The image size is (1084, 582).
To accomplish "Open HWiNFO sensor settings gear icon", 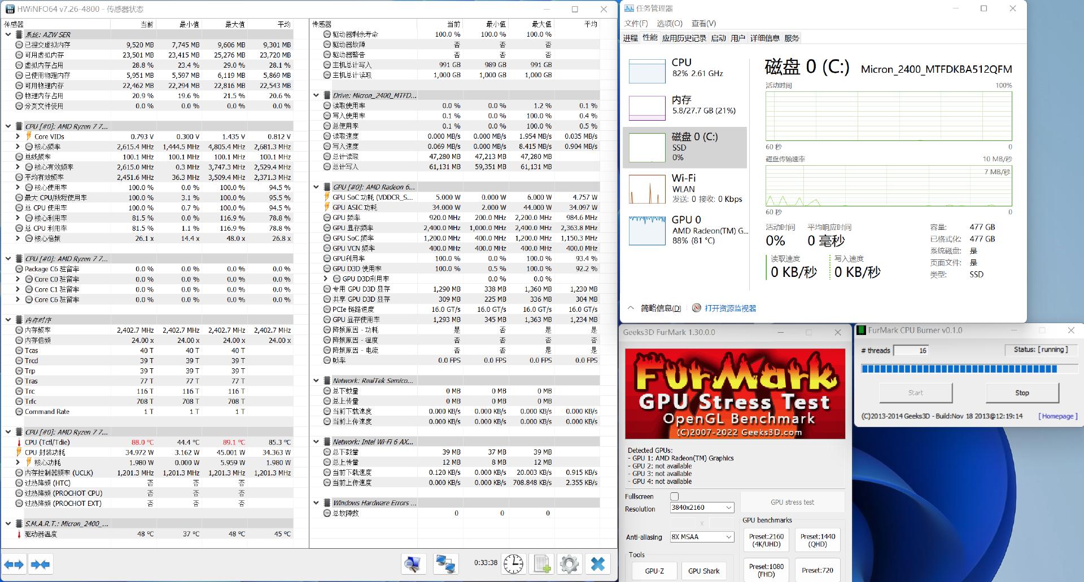I will pos(569,563).
